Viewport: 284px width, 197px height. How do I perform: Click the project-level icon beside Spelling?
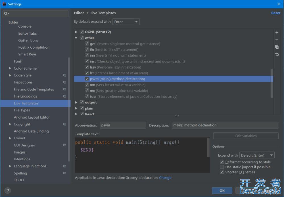[x=64, y=173]
